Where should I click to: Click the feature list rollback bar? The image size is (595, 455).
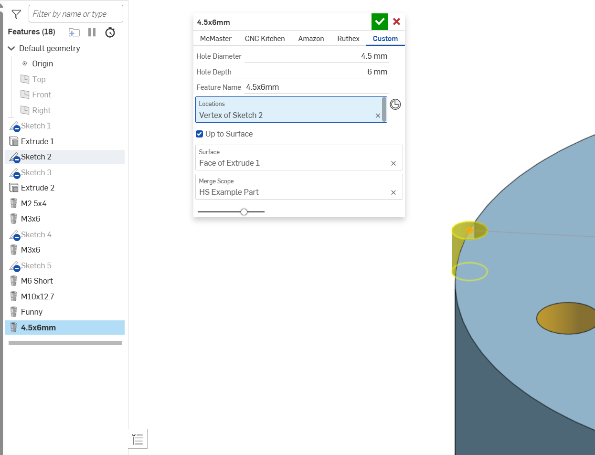pyautogui.click(x=65, y=343)
